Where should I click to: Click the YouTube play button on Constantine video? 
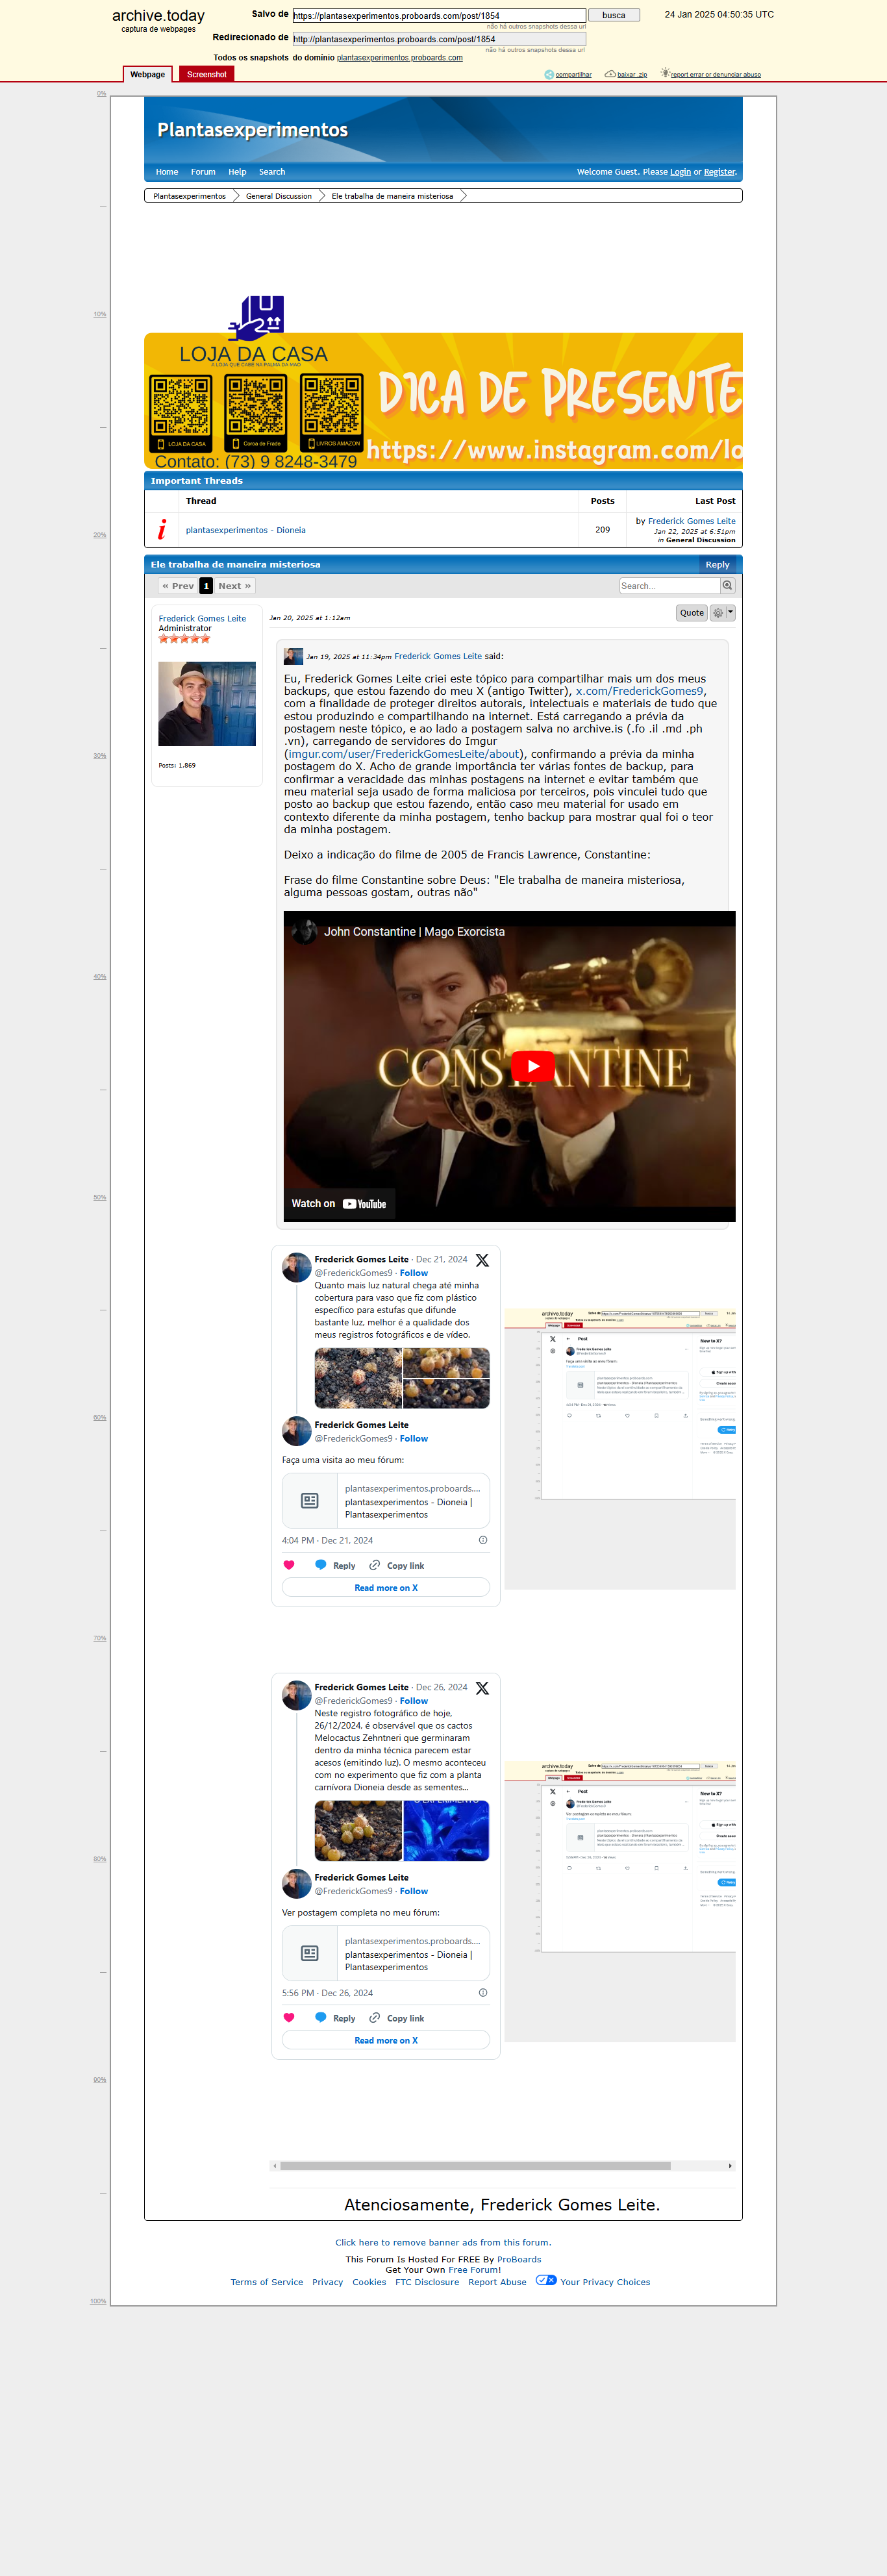[x=533, y=1066]
